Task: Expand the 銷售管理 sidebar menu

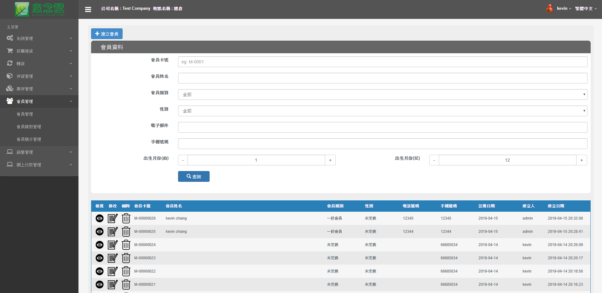Action: point(39,152)
